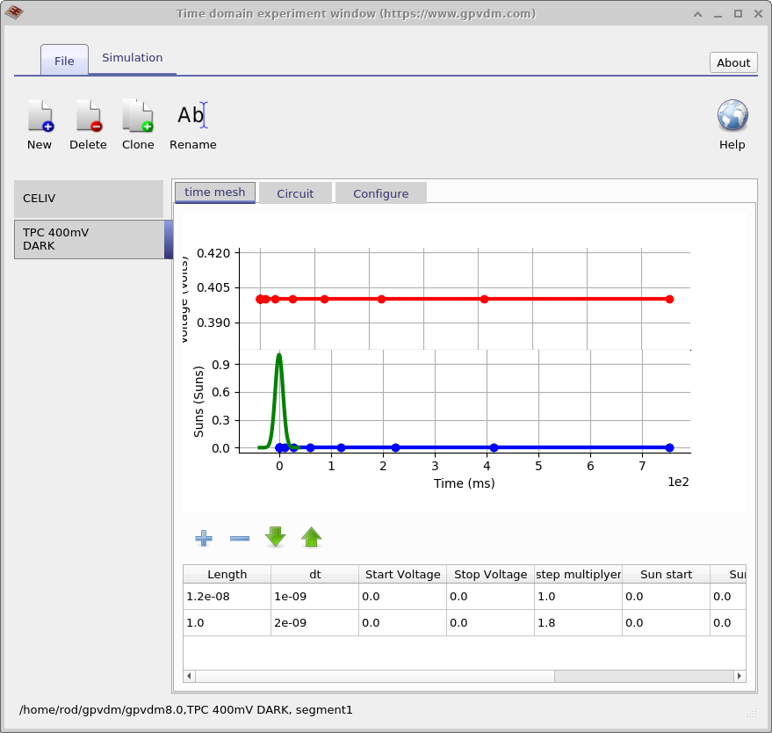Viewport: 772px width, 733px height.
Task: Open Help via the globe icon
Action: point(732,115)
